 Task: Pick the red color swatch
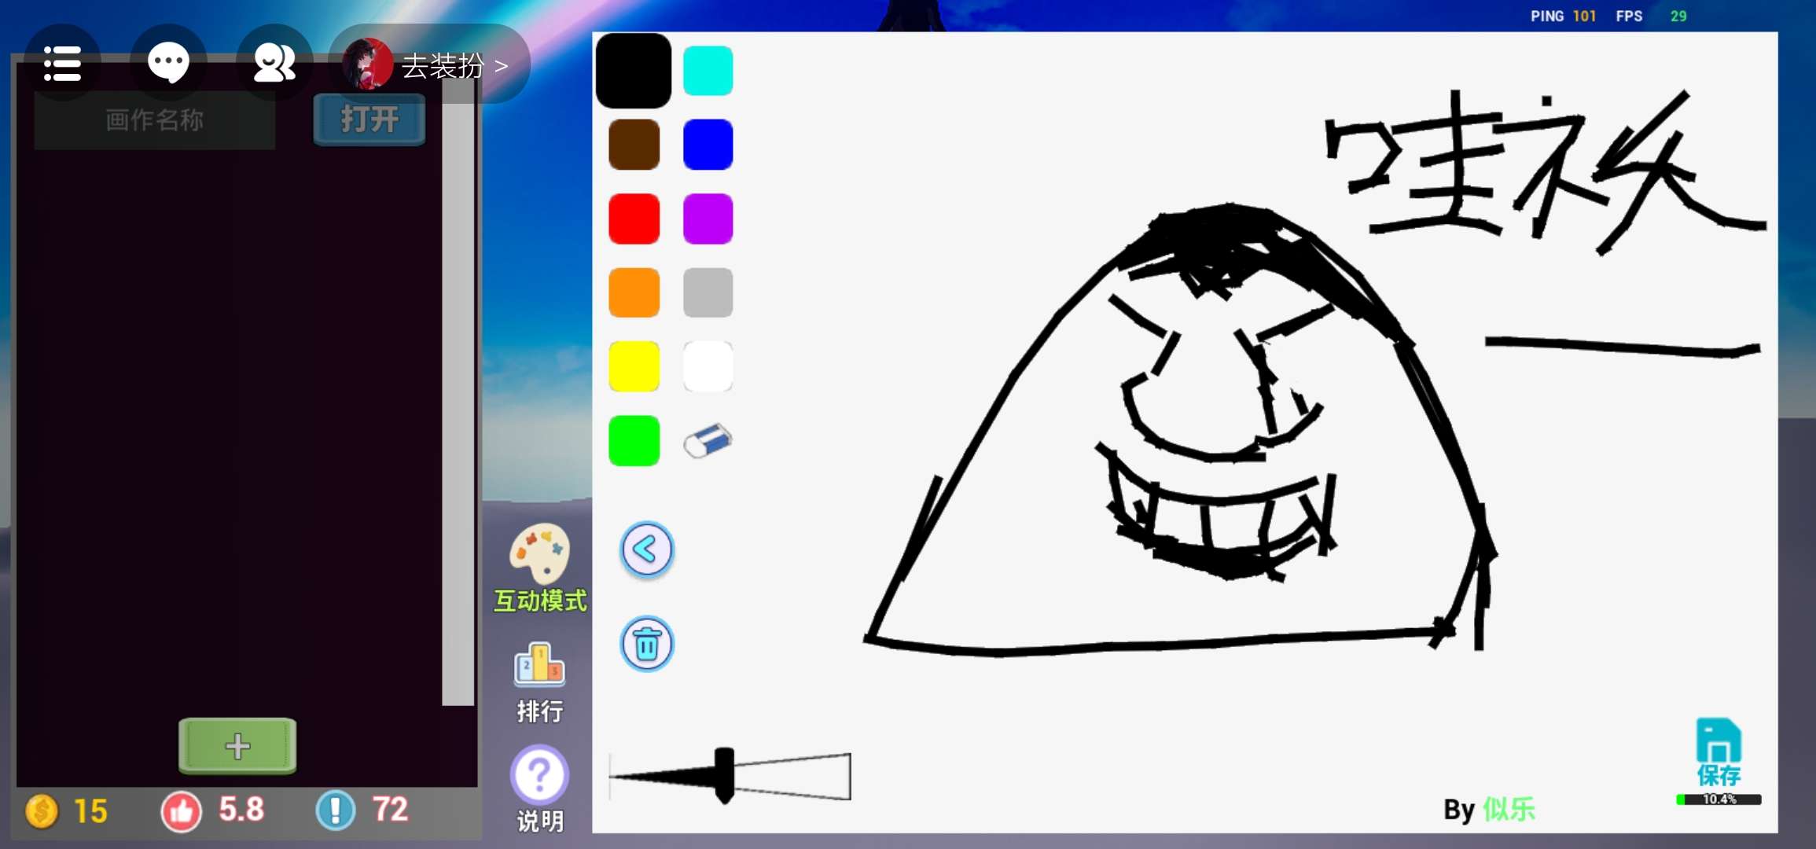pyautogui.click(x=634, y=219)
